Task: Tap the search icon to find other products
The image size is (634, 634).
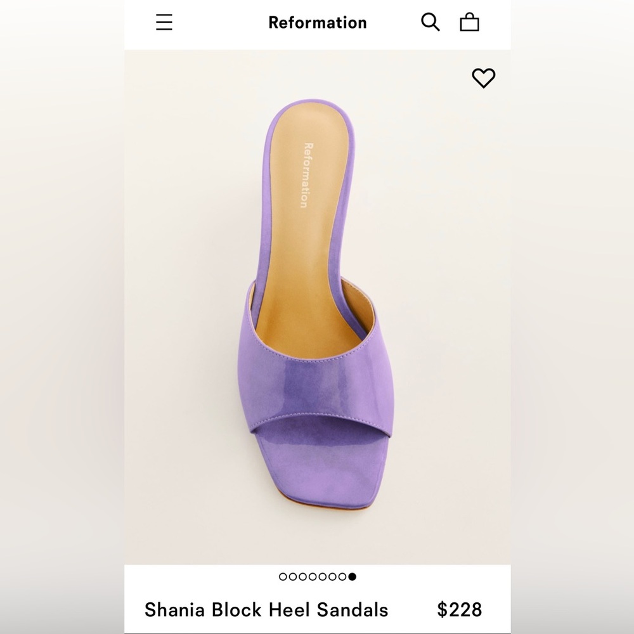Action: (431, 22)
